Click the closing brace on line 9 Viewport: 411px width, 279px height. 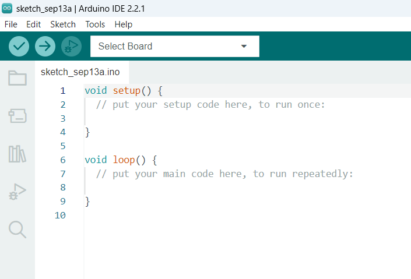(87, 202)
